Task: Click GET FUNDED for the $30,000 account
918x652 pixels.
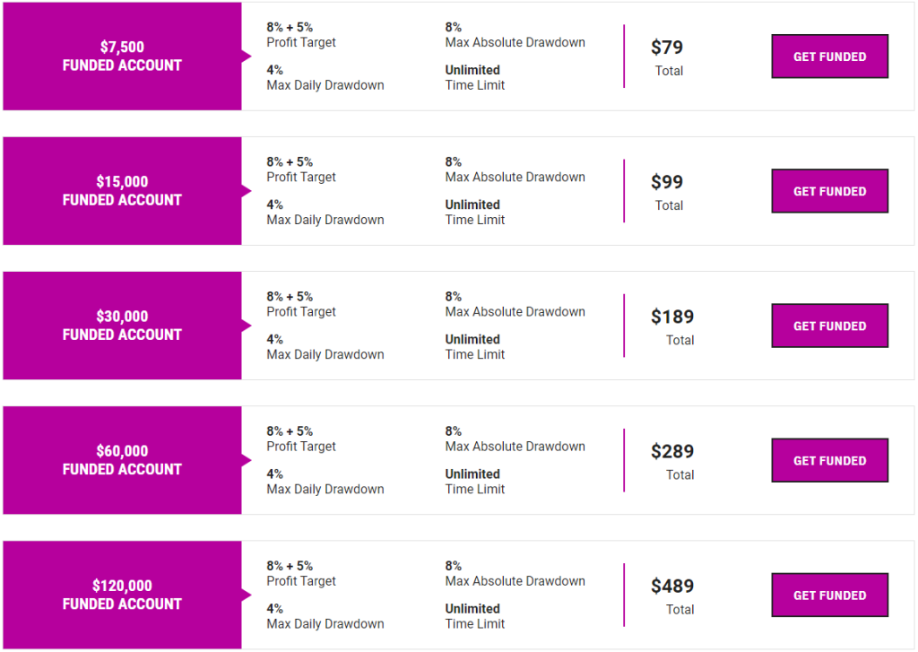Action: (x=829, y=326)
